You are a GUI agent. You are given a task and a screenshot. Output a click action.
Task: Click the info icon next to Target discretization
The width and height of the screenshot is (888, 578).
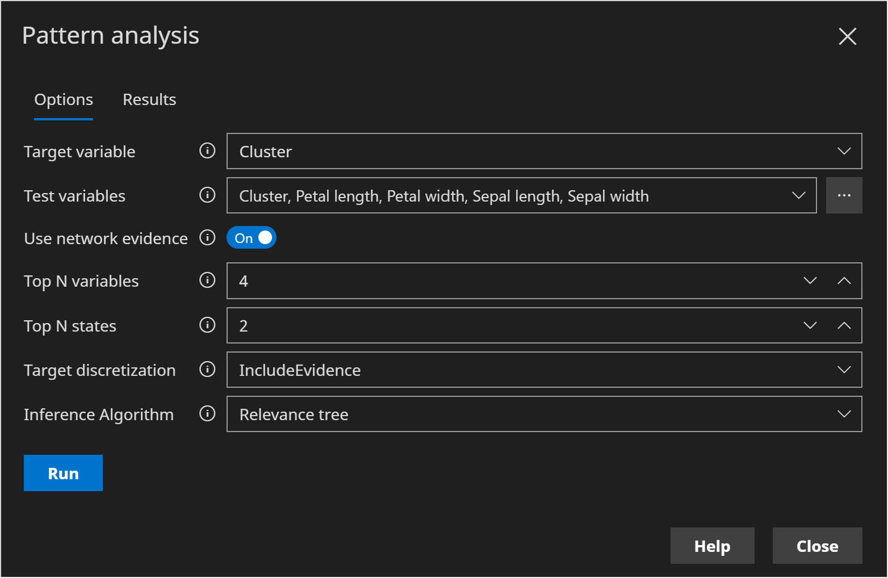pyautogui.click(x=207, y=370)
